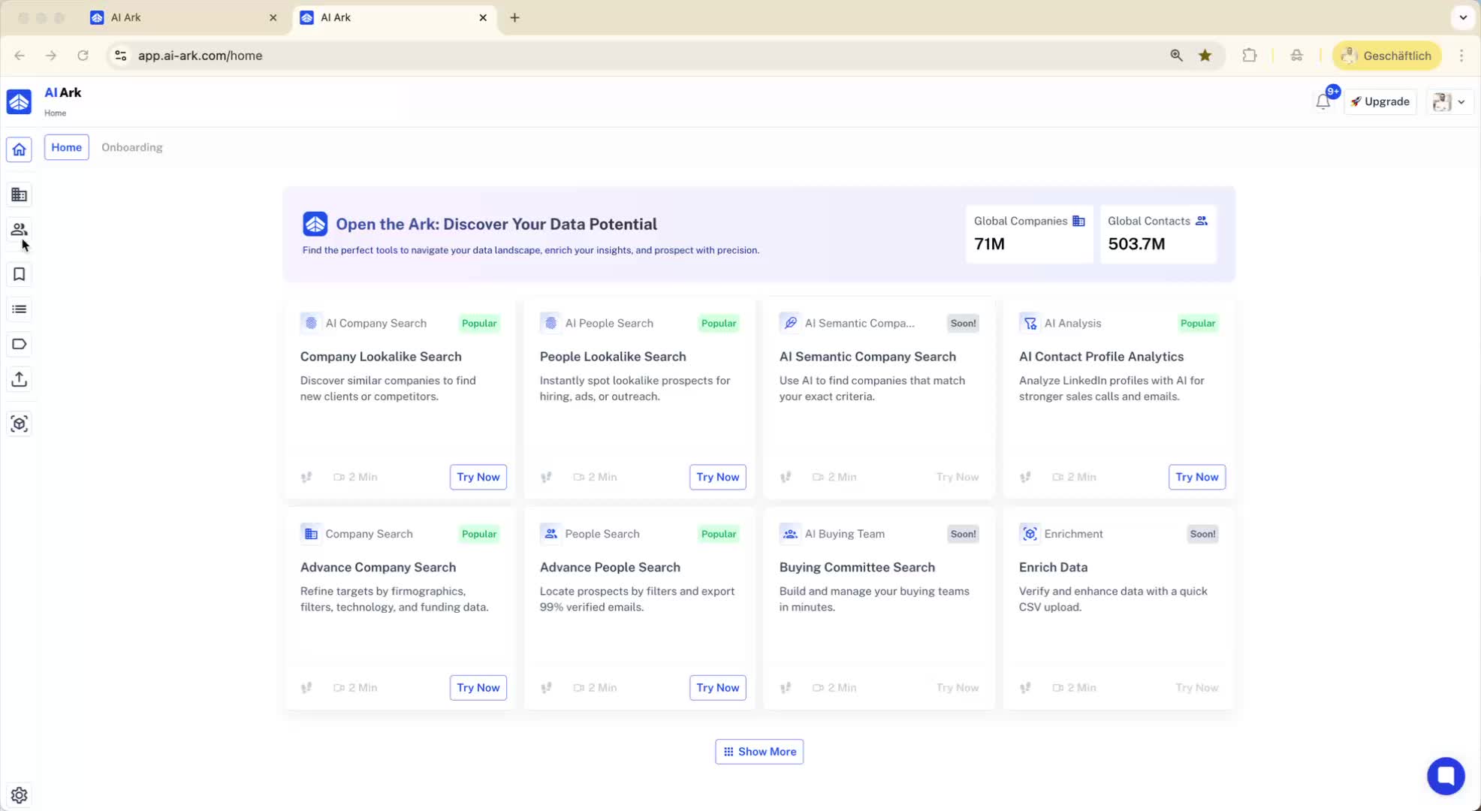1481x811 pixels.
Task: Open the Companies icon in left sidebar
Action: pos(20,195)
